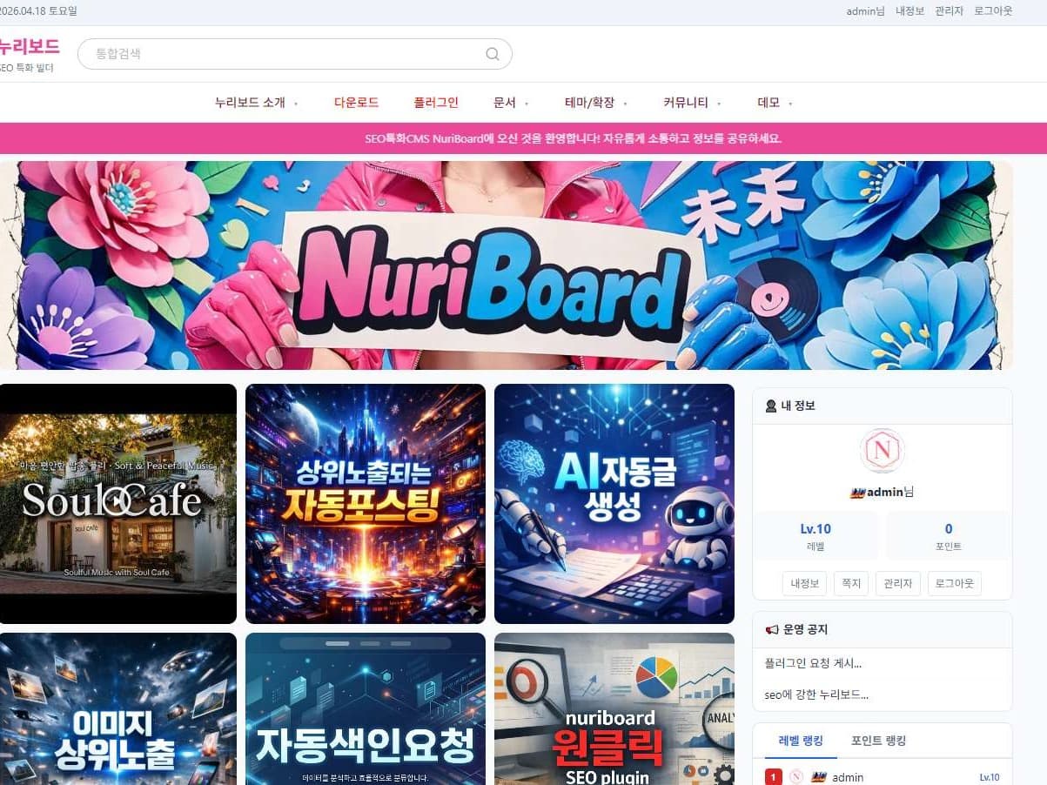Expand the 테마/확장 menu
Image resolution: width=1047 pixels, height=785 pixels.
(595, 103)
